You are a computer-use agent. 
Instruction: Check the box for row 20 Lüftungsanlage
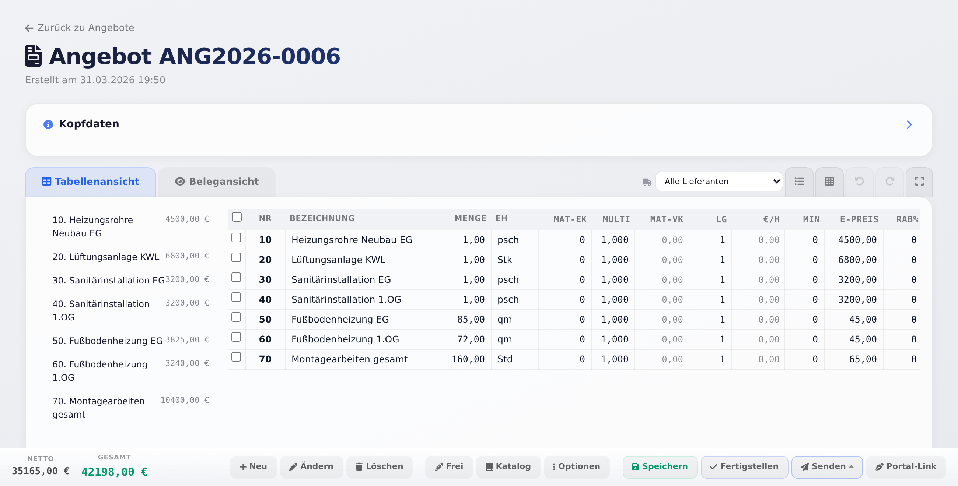(236, 257)
